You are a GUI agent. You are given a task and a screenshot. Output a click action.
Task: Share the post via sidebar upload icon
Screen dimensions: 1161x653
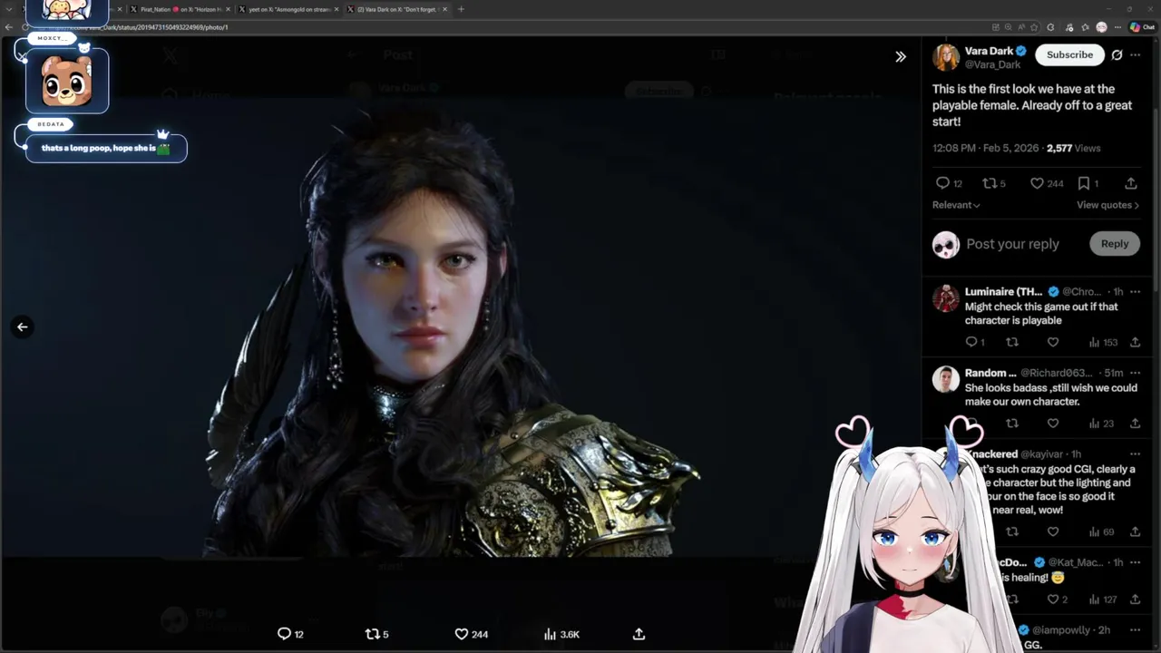pyautogui.click(x=1130, y=183)
